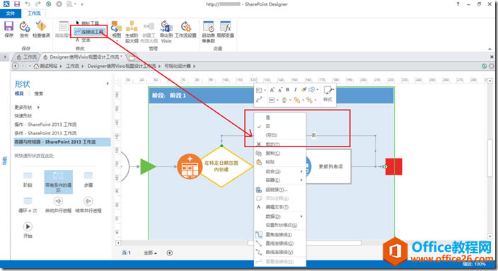This screenshot has width=498, height=271.
Task: Click the Publish workflow icon
Action: pos(24,27)
